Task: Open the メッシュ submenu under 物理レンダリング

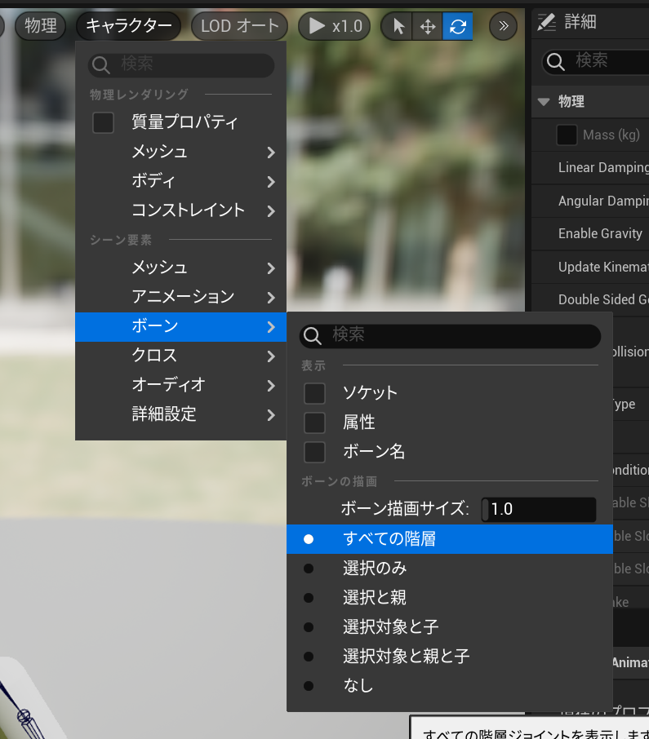Action: (180, 152)
